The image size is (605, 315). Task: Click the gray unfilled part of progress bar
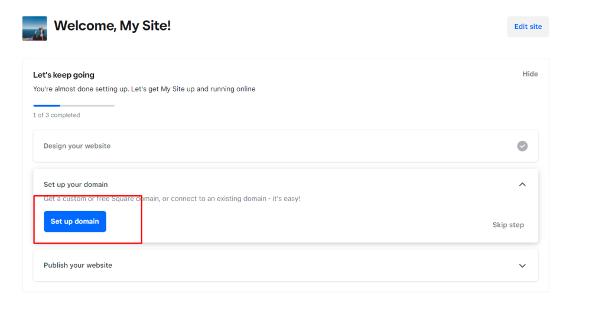[x=87, y=106]
